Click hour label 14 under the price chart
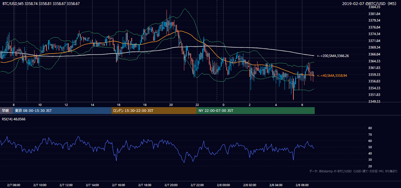The width and height of the screenshot is (401, 188). click(92, 105)
